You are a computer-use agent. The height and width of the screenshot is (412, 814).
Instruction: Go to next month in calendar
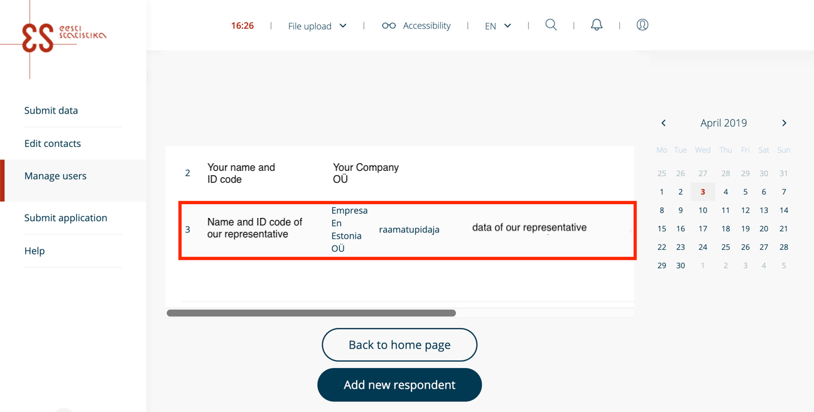[784, 123]
